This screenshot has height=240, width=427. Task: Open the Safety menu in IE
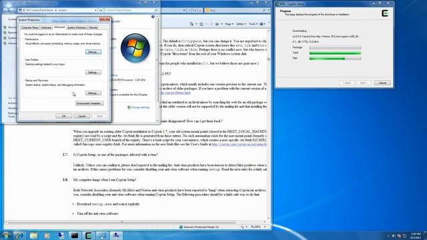(241, 24)
